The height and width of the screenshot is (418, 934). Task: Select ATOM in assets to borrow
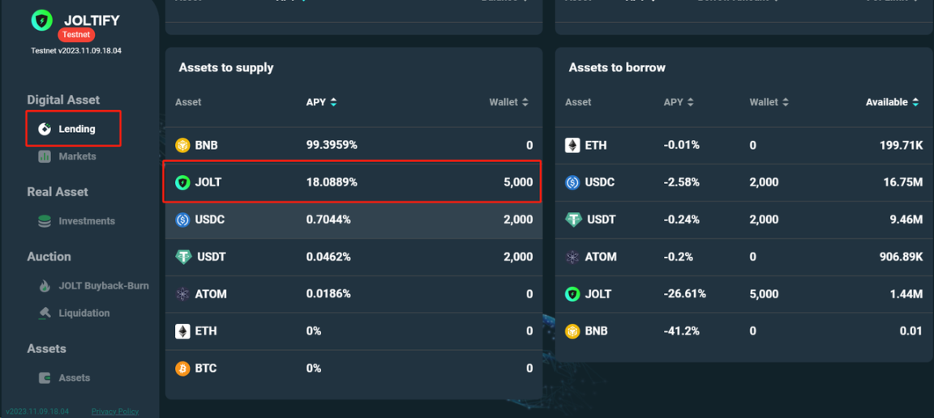pos(743,258)
